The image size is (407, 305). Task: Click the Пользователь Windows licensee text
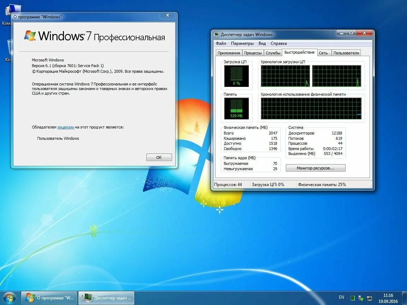pyautogui.click(x=58, y=138)
